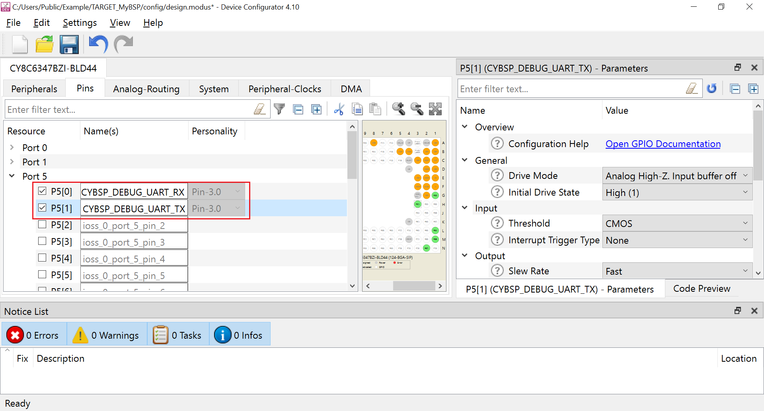Open the View menu

(120, 23)
